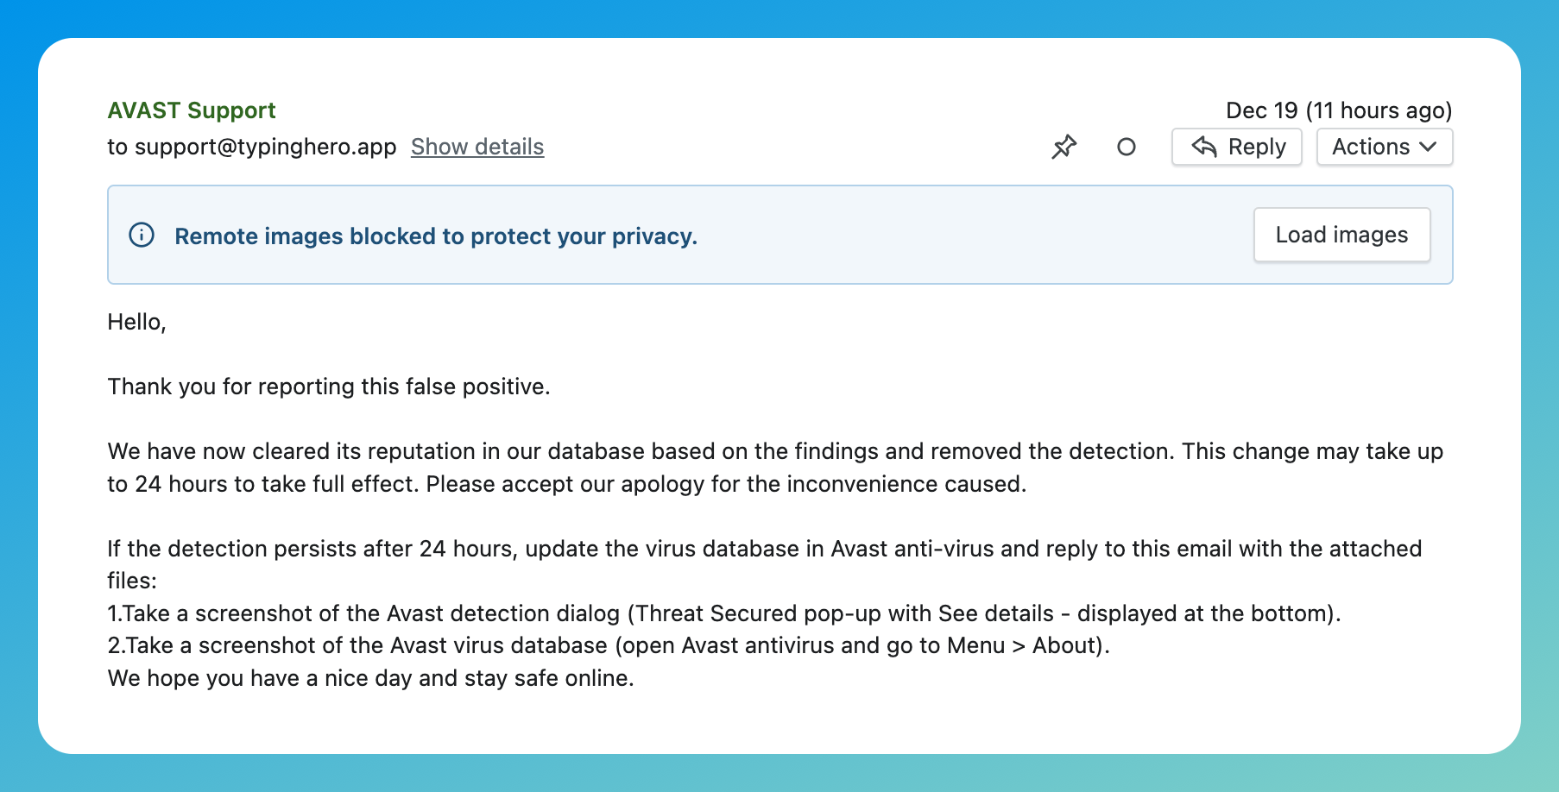1559x792 pixels.
Task: Show details of the email recipients
Action: tap(477, 147)
